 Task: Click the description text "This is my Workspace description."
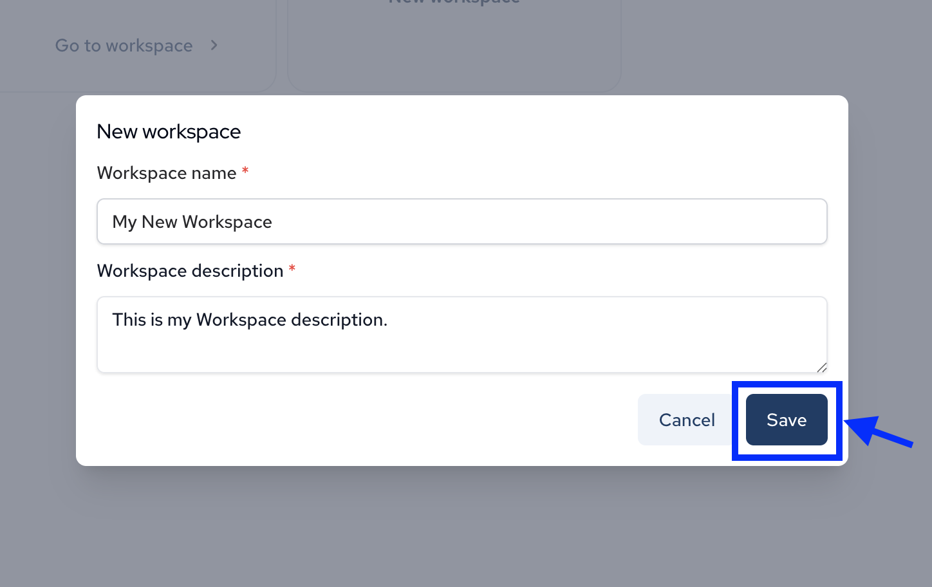click(x=250, y=319)
